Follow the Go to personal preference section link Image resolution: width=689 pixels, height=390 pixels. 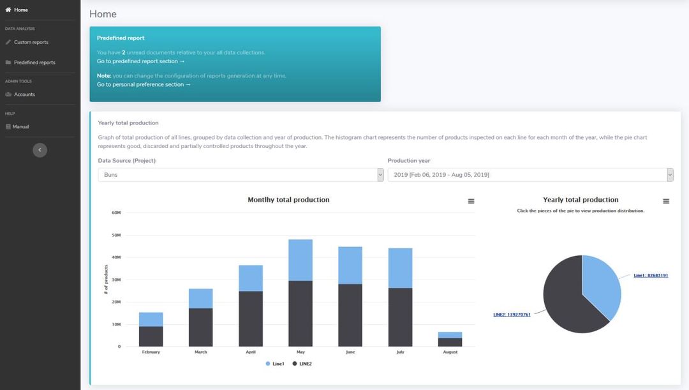pyautogui.click(x=144, y=84)
